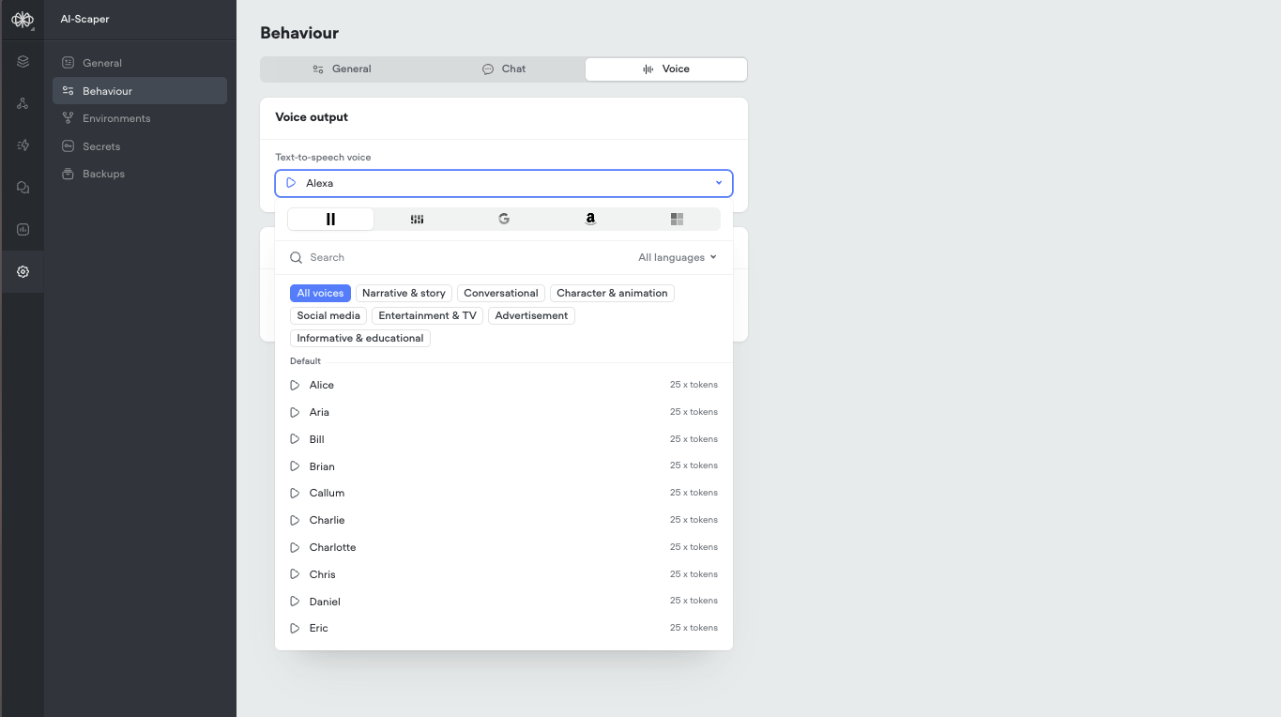Enable the Conversational voice filter
1281x717 pixels.
pos(501,292)
